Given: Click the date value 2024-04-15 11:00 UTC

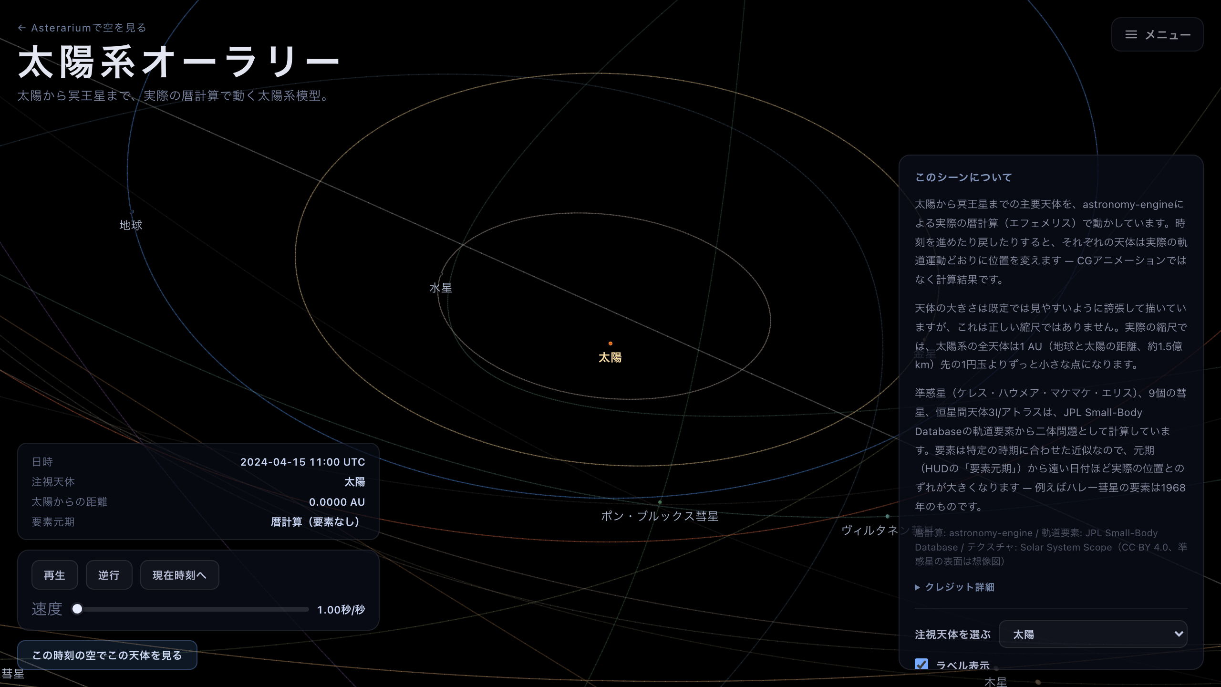Looking at the screenshot, I should tap(302, 462).
